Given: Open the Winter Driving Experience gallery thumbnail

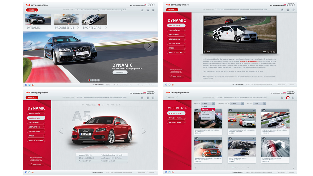Looking at the screenshot, I should 242,149.
